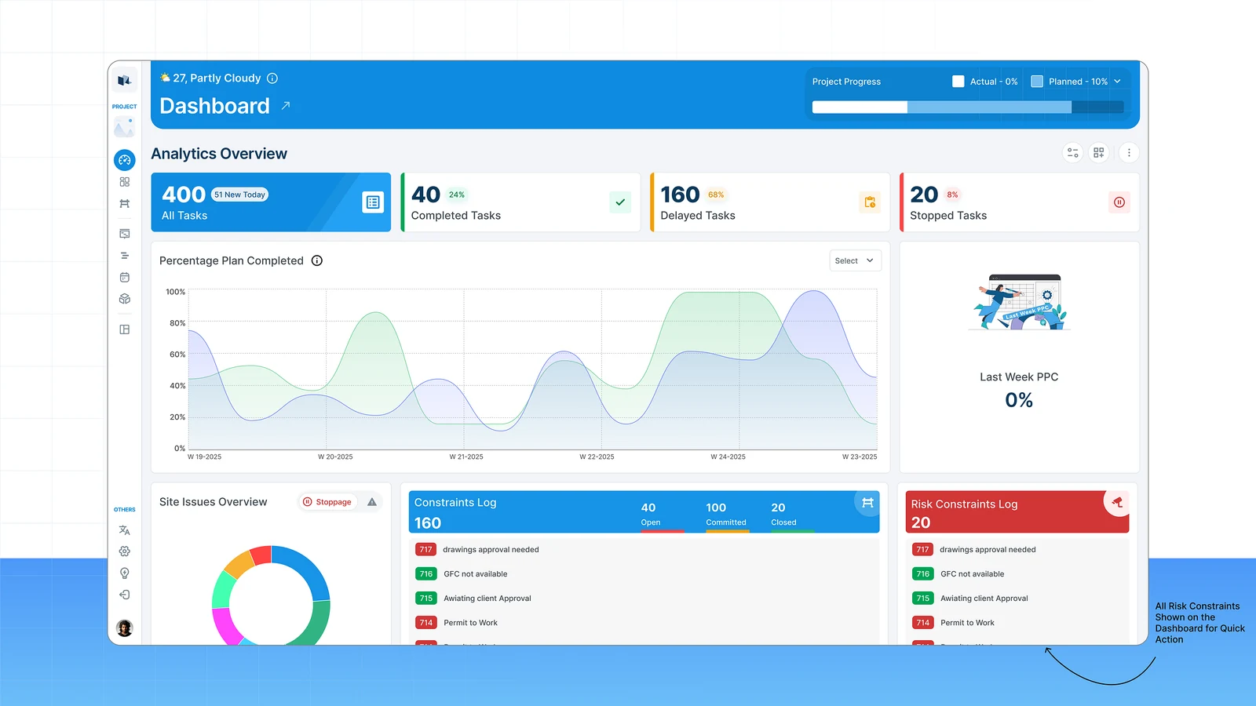
Task: Open the dashboard speedometer icon in sidebar
Action: click(x=124, y=160)
